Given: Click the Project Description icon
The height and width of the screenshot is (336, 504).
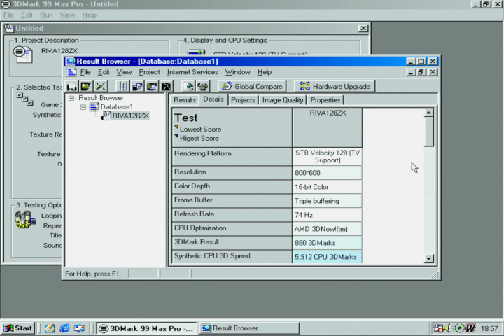Looking at the screenshot, I should click(23, 53).
